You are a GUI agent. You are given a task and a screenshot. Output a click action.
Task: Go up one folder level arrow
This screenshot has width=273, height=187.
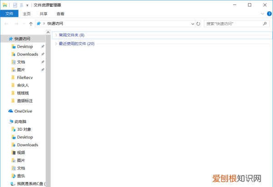31,24
